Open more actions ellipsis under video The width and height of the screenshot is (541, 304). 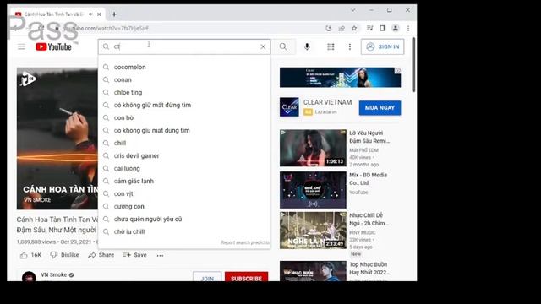click(160, 255)
